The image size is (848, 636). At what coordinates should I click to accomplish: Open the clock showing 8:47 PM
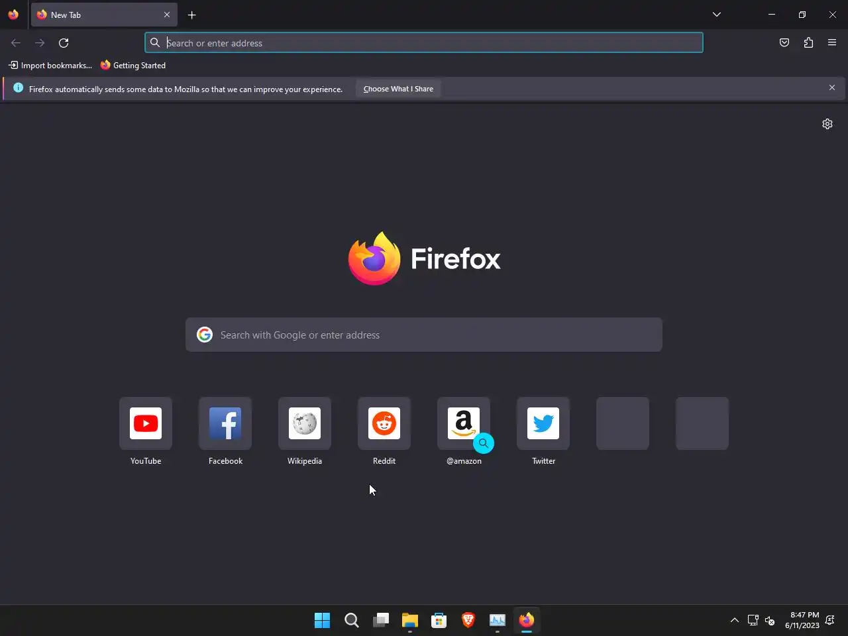click(x=802, y=620)
